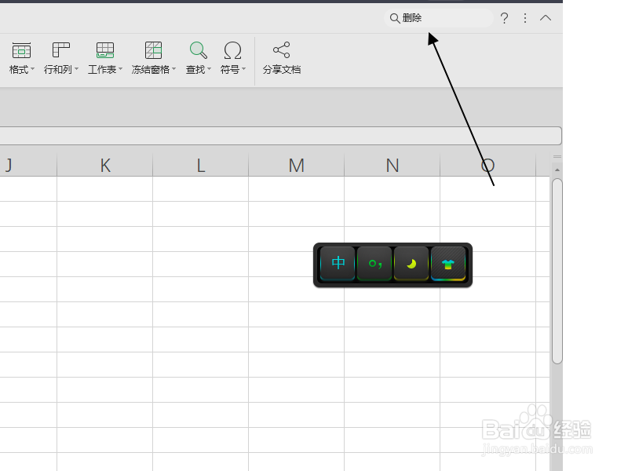Viewport: 628px width, 471px height.
Task: Select column K header
Action: click(x=105, y=165)
